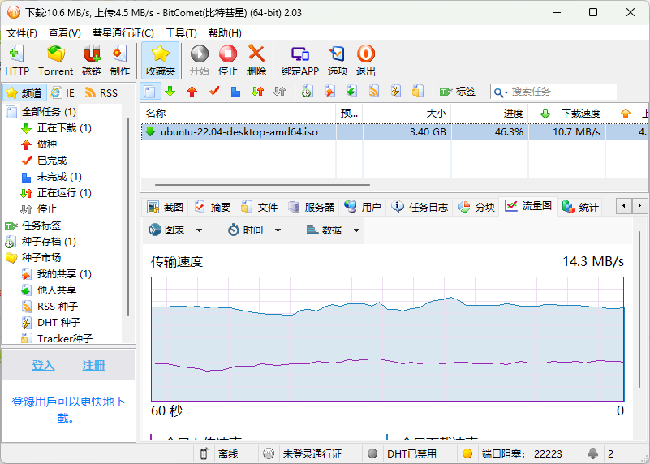Switch to the IE tab

pyautogui.click(x=62, y=92)
